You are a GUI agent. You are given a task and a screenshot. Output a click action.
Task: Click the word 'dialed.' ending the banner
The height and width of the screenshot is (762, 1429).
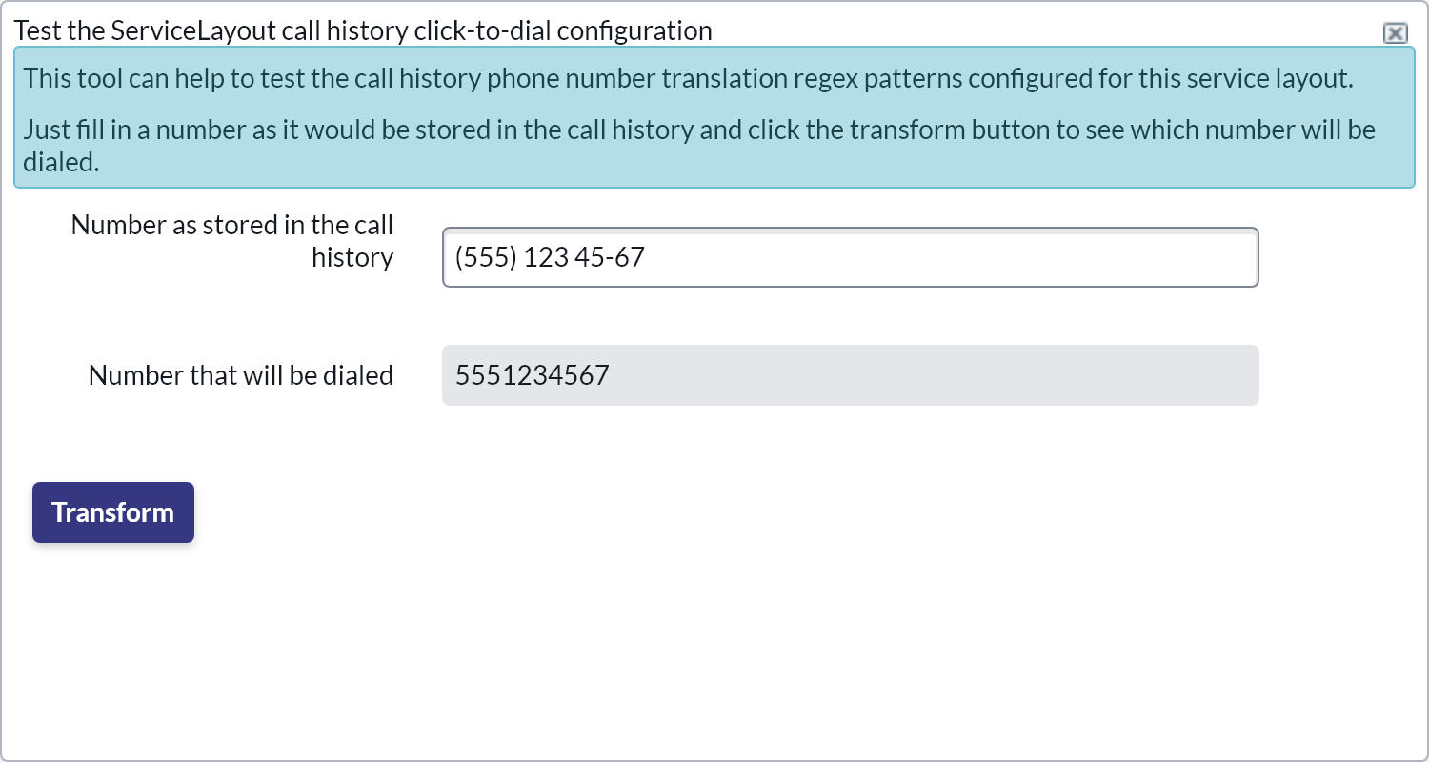pos(62,163)
